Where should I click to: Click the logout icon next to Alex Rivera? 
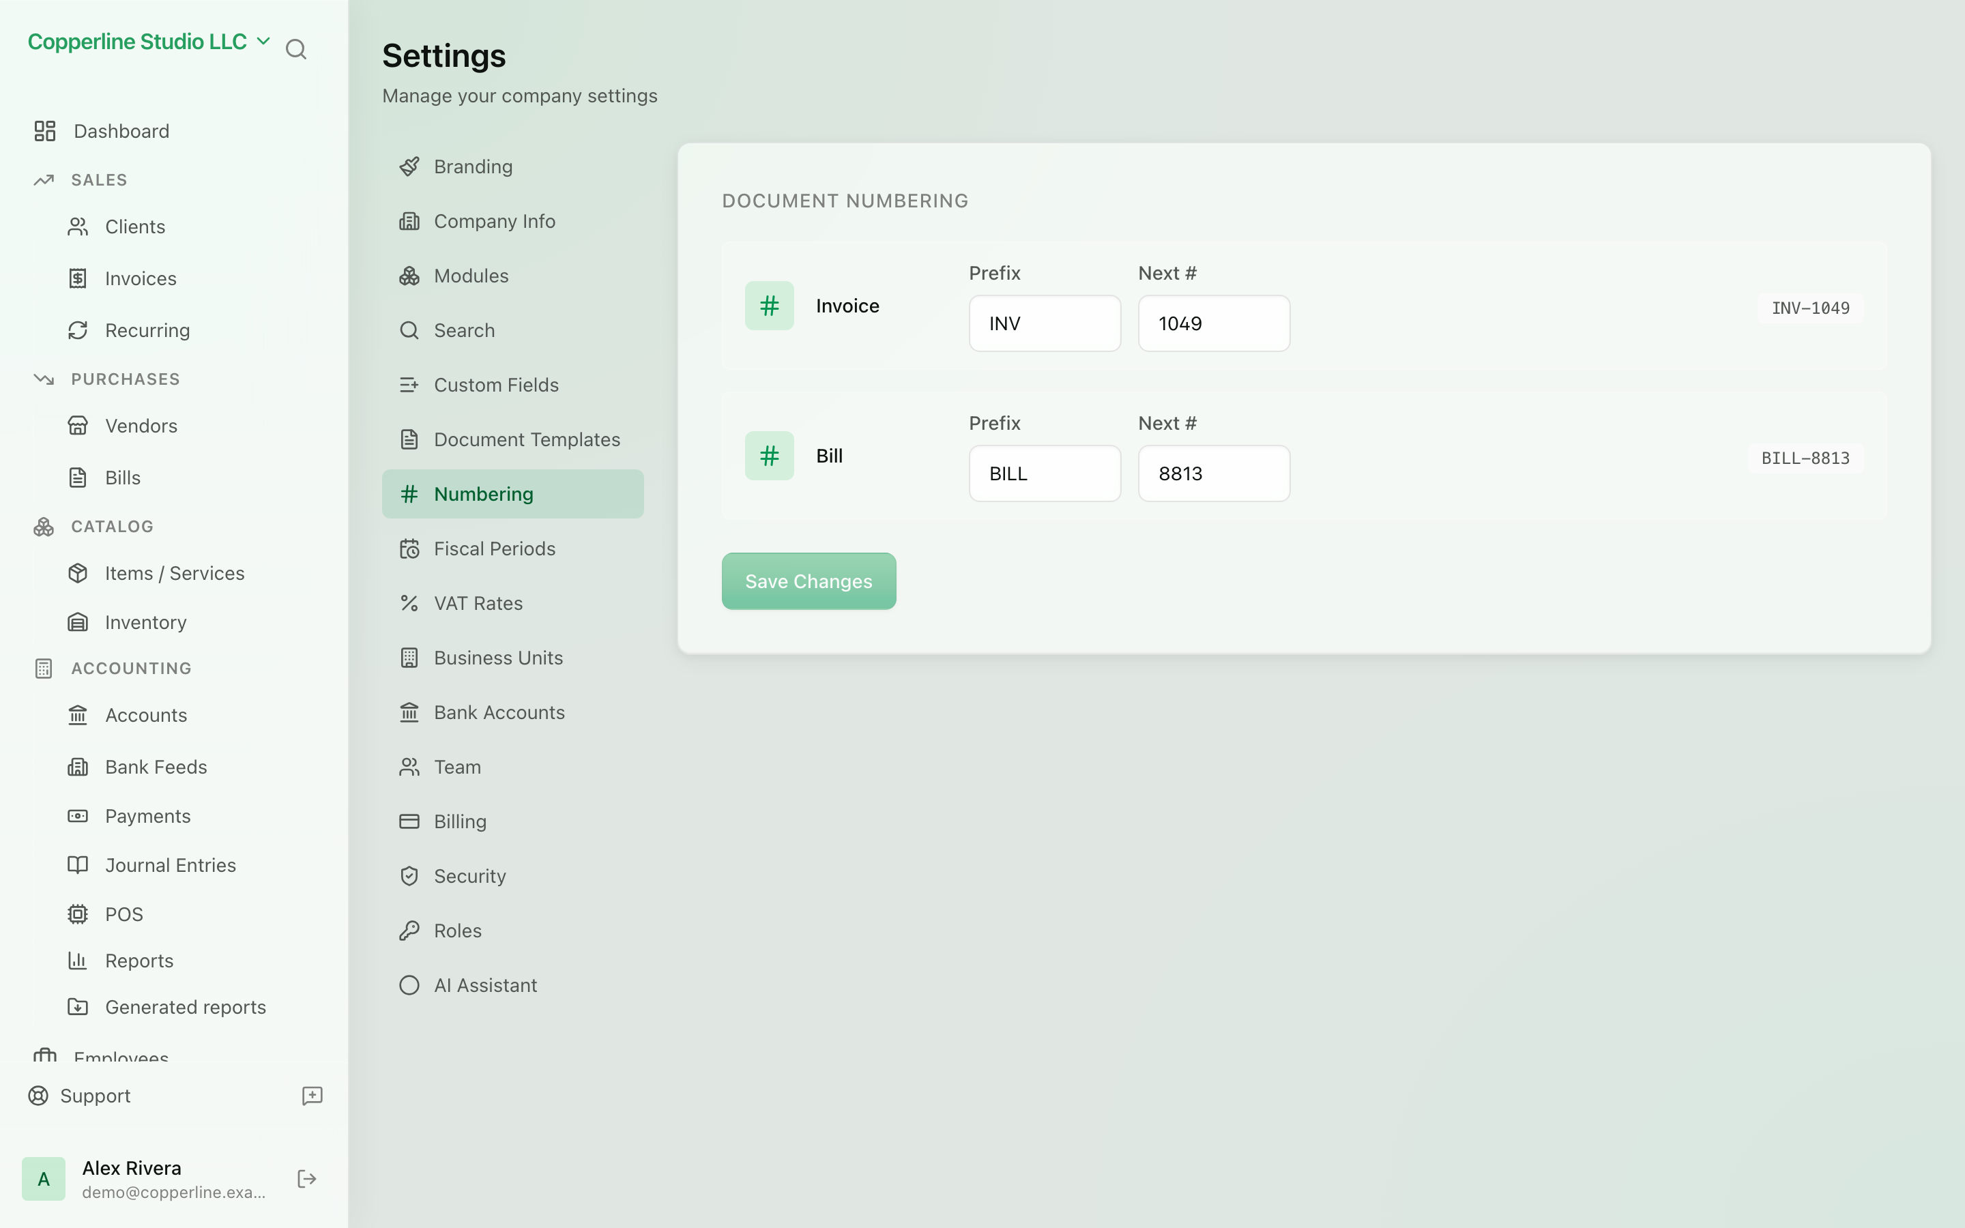pos(307,1178)
